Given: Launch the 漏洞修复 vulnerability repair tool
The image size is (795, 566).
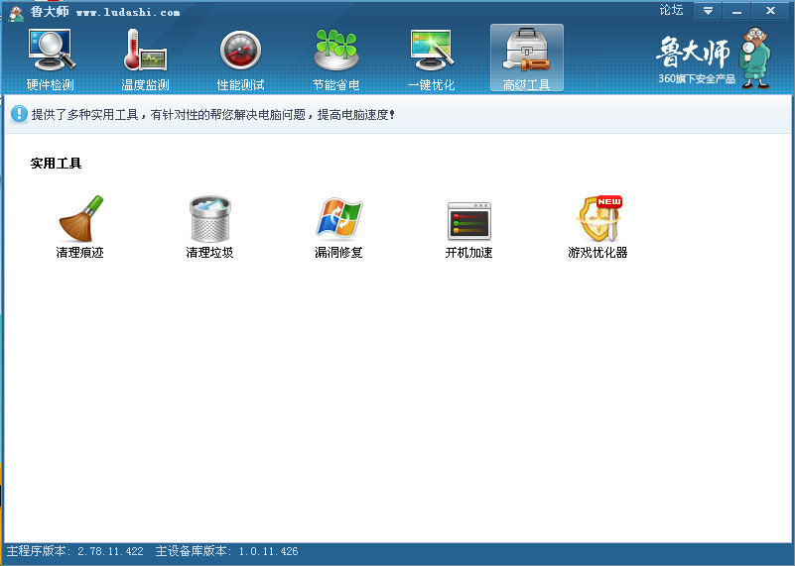Looking at the screenshot, I should (338, 227).
